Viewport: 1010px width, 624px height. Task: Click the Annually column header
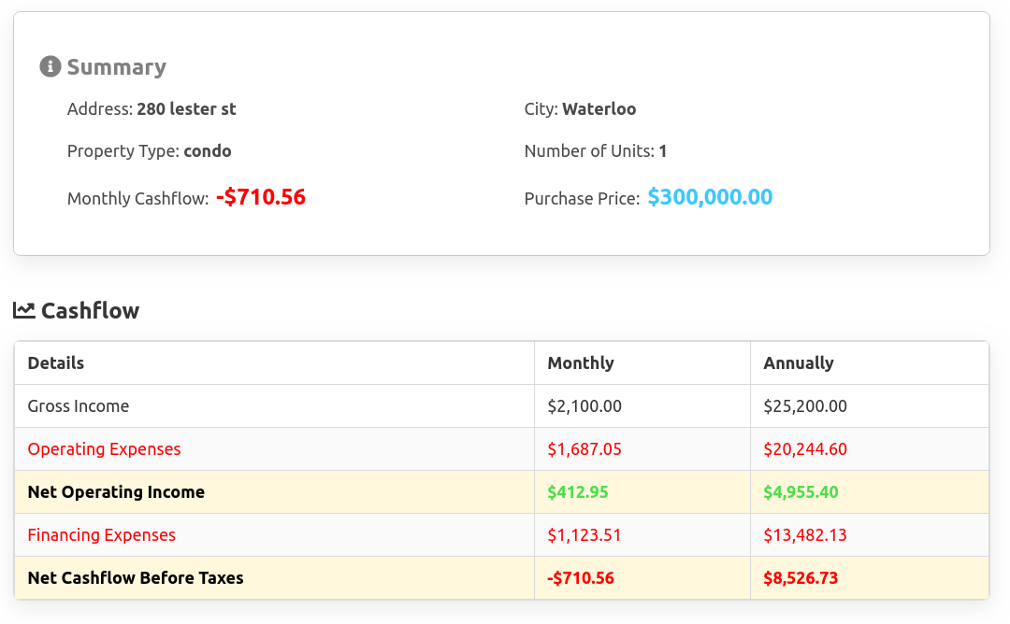pos(798,363)
